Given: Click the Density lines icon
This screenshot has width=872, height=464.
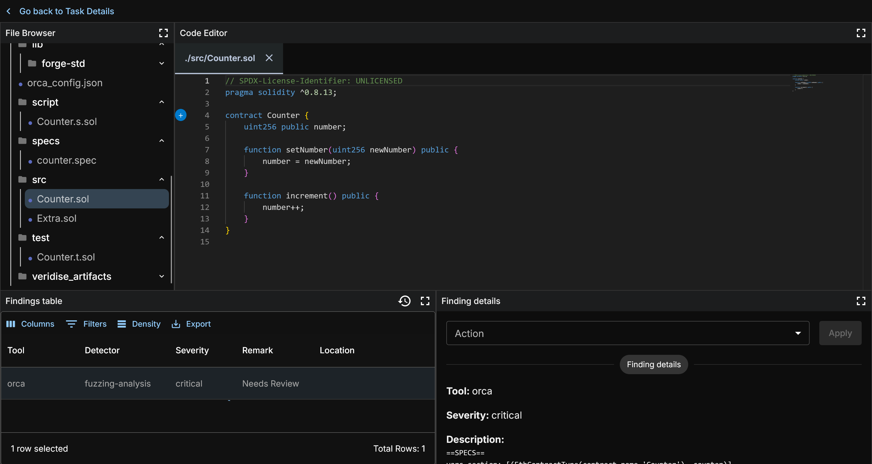Looking at the screenshot, I should (121, 324).
